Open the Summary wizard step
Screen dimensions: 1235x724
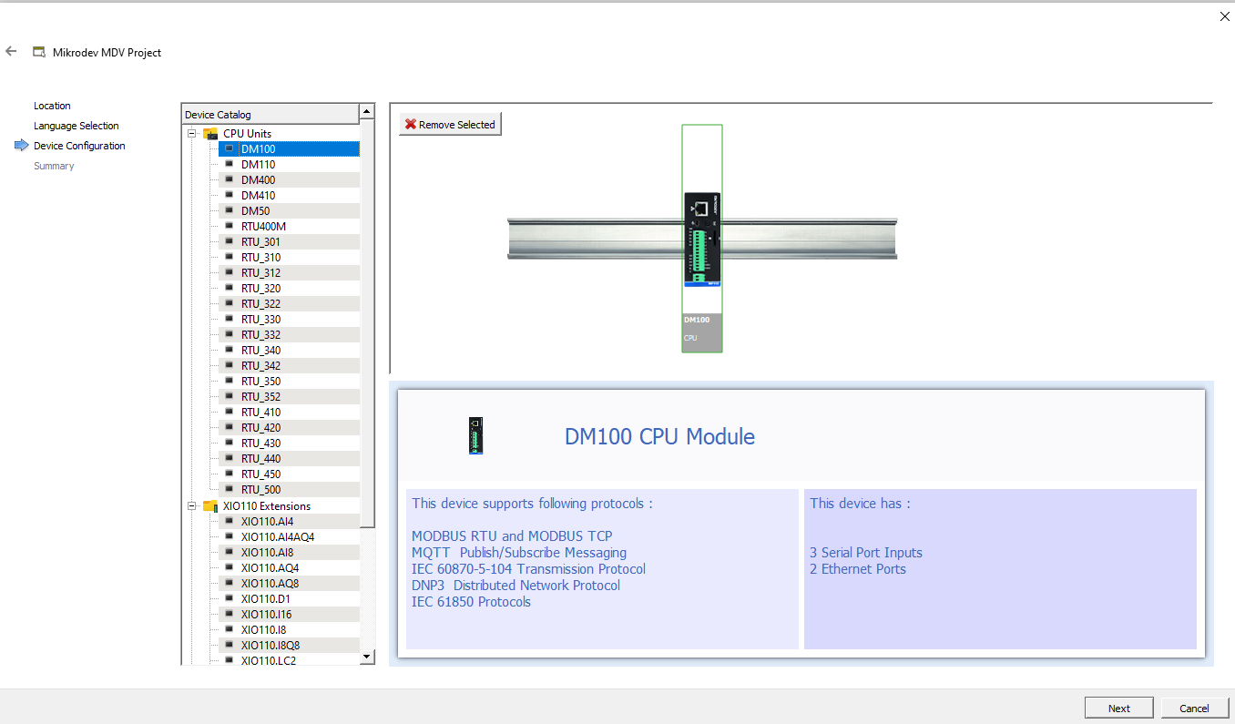click(x=54, y=166)
